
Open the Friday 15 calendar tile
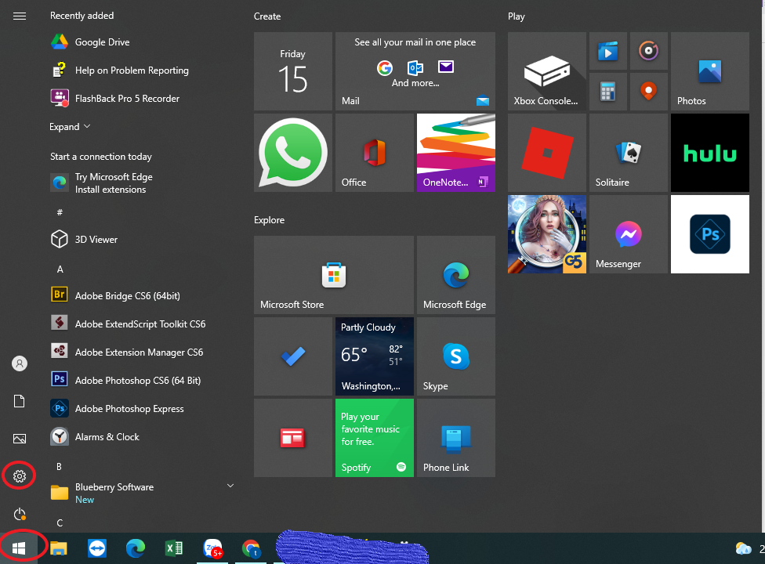tap(292, 71)
